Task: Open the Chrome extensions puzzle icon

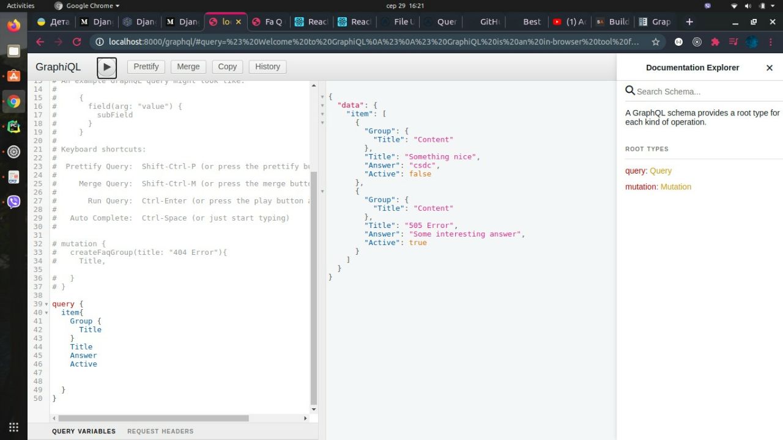Action: coord(715,42)
